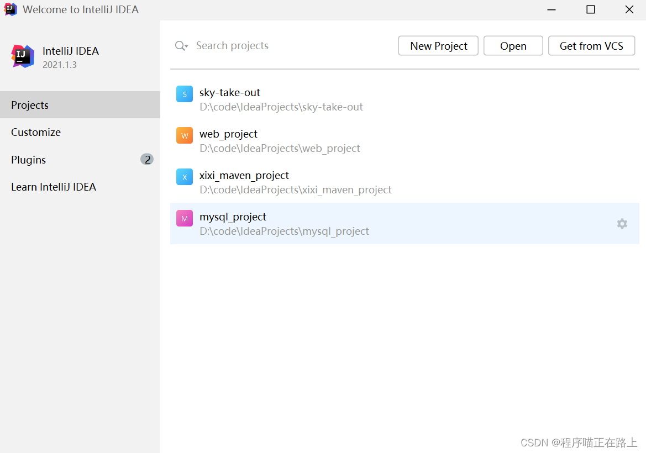The height and width of the screenshot is (453, 646).
Task: Click the IntelliJ IDEA logo in sidebar
Action: [x=23, y=56]
